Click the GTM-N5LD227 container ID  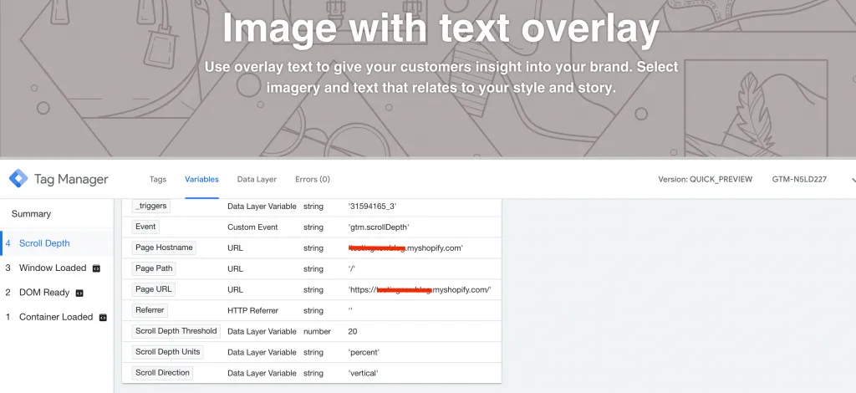(x=799, y=179)
